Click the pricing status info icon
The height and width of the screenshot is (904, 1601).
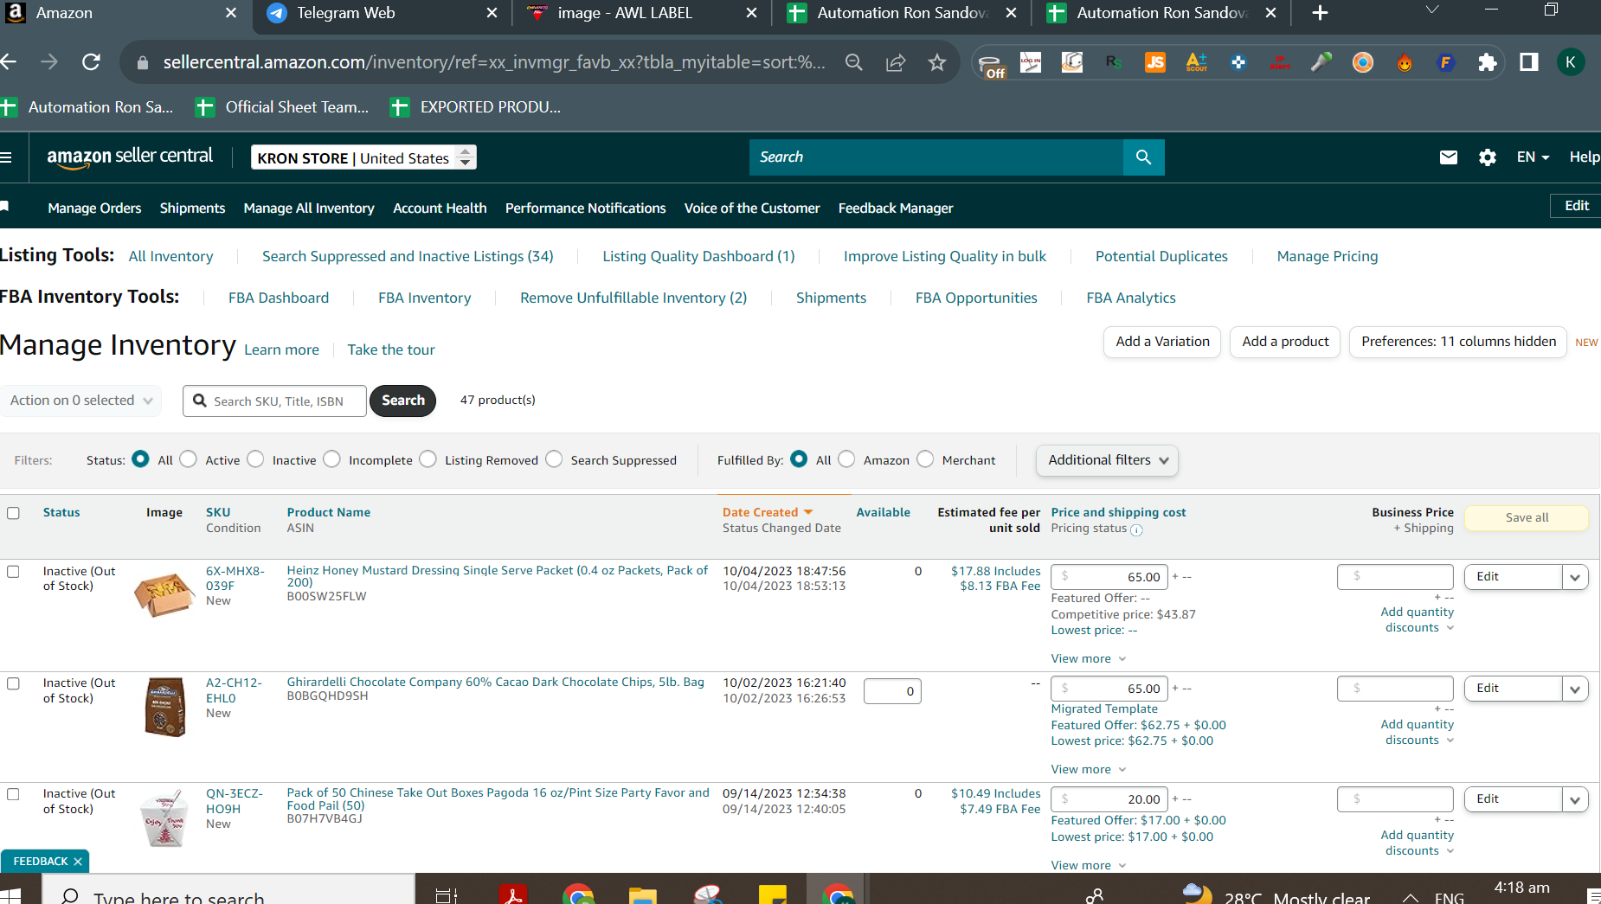(x=1136, y=529)
